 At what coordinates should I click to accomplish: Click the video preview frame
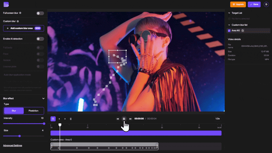(136, 62)
